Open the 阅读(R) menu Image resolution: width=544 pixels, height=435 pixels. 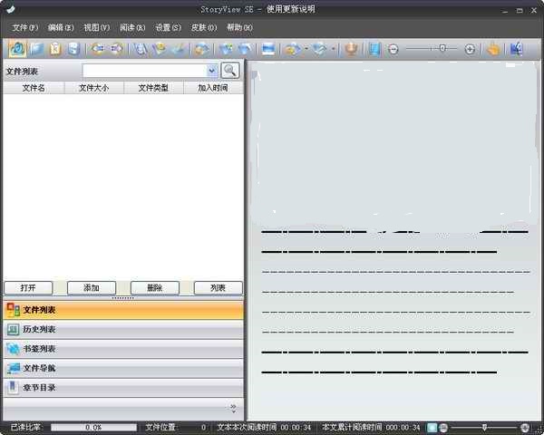pos(132,27)
